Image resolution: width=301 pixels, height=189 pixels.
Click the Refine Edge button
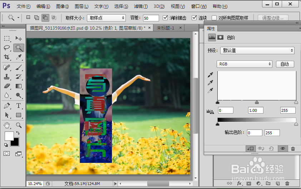[273, 18]
